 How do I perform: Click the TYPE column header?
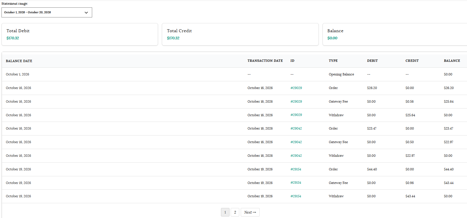[333, 61]
